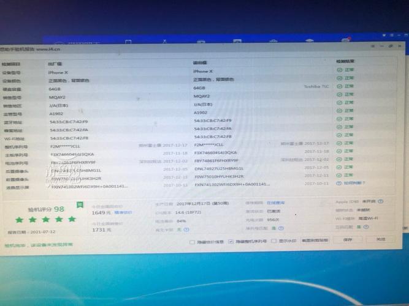Select 54:33:CB:C7:42:FB in the 出厂值 column
409x306 pixels.
pos(69,138)
